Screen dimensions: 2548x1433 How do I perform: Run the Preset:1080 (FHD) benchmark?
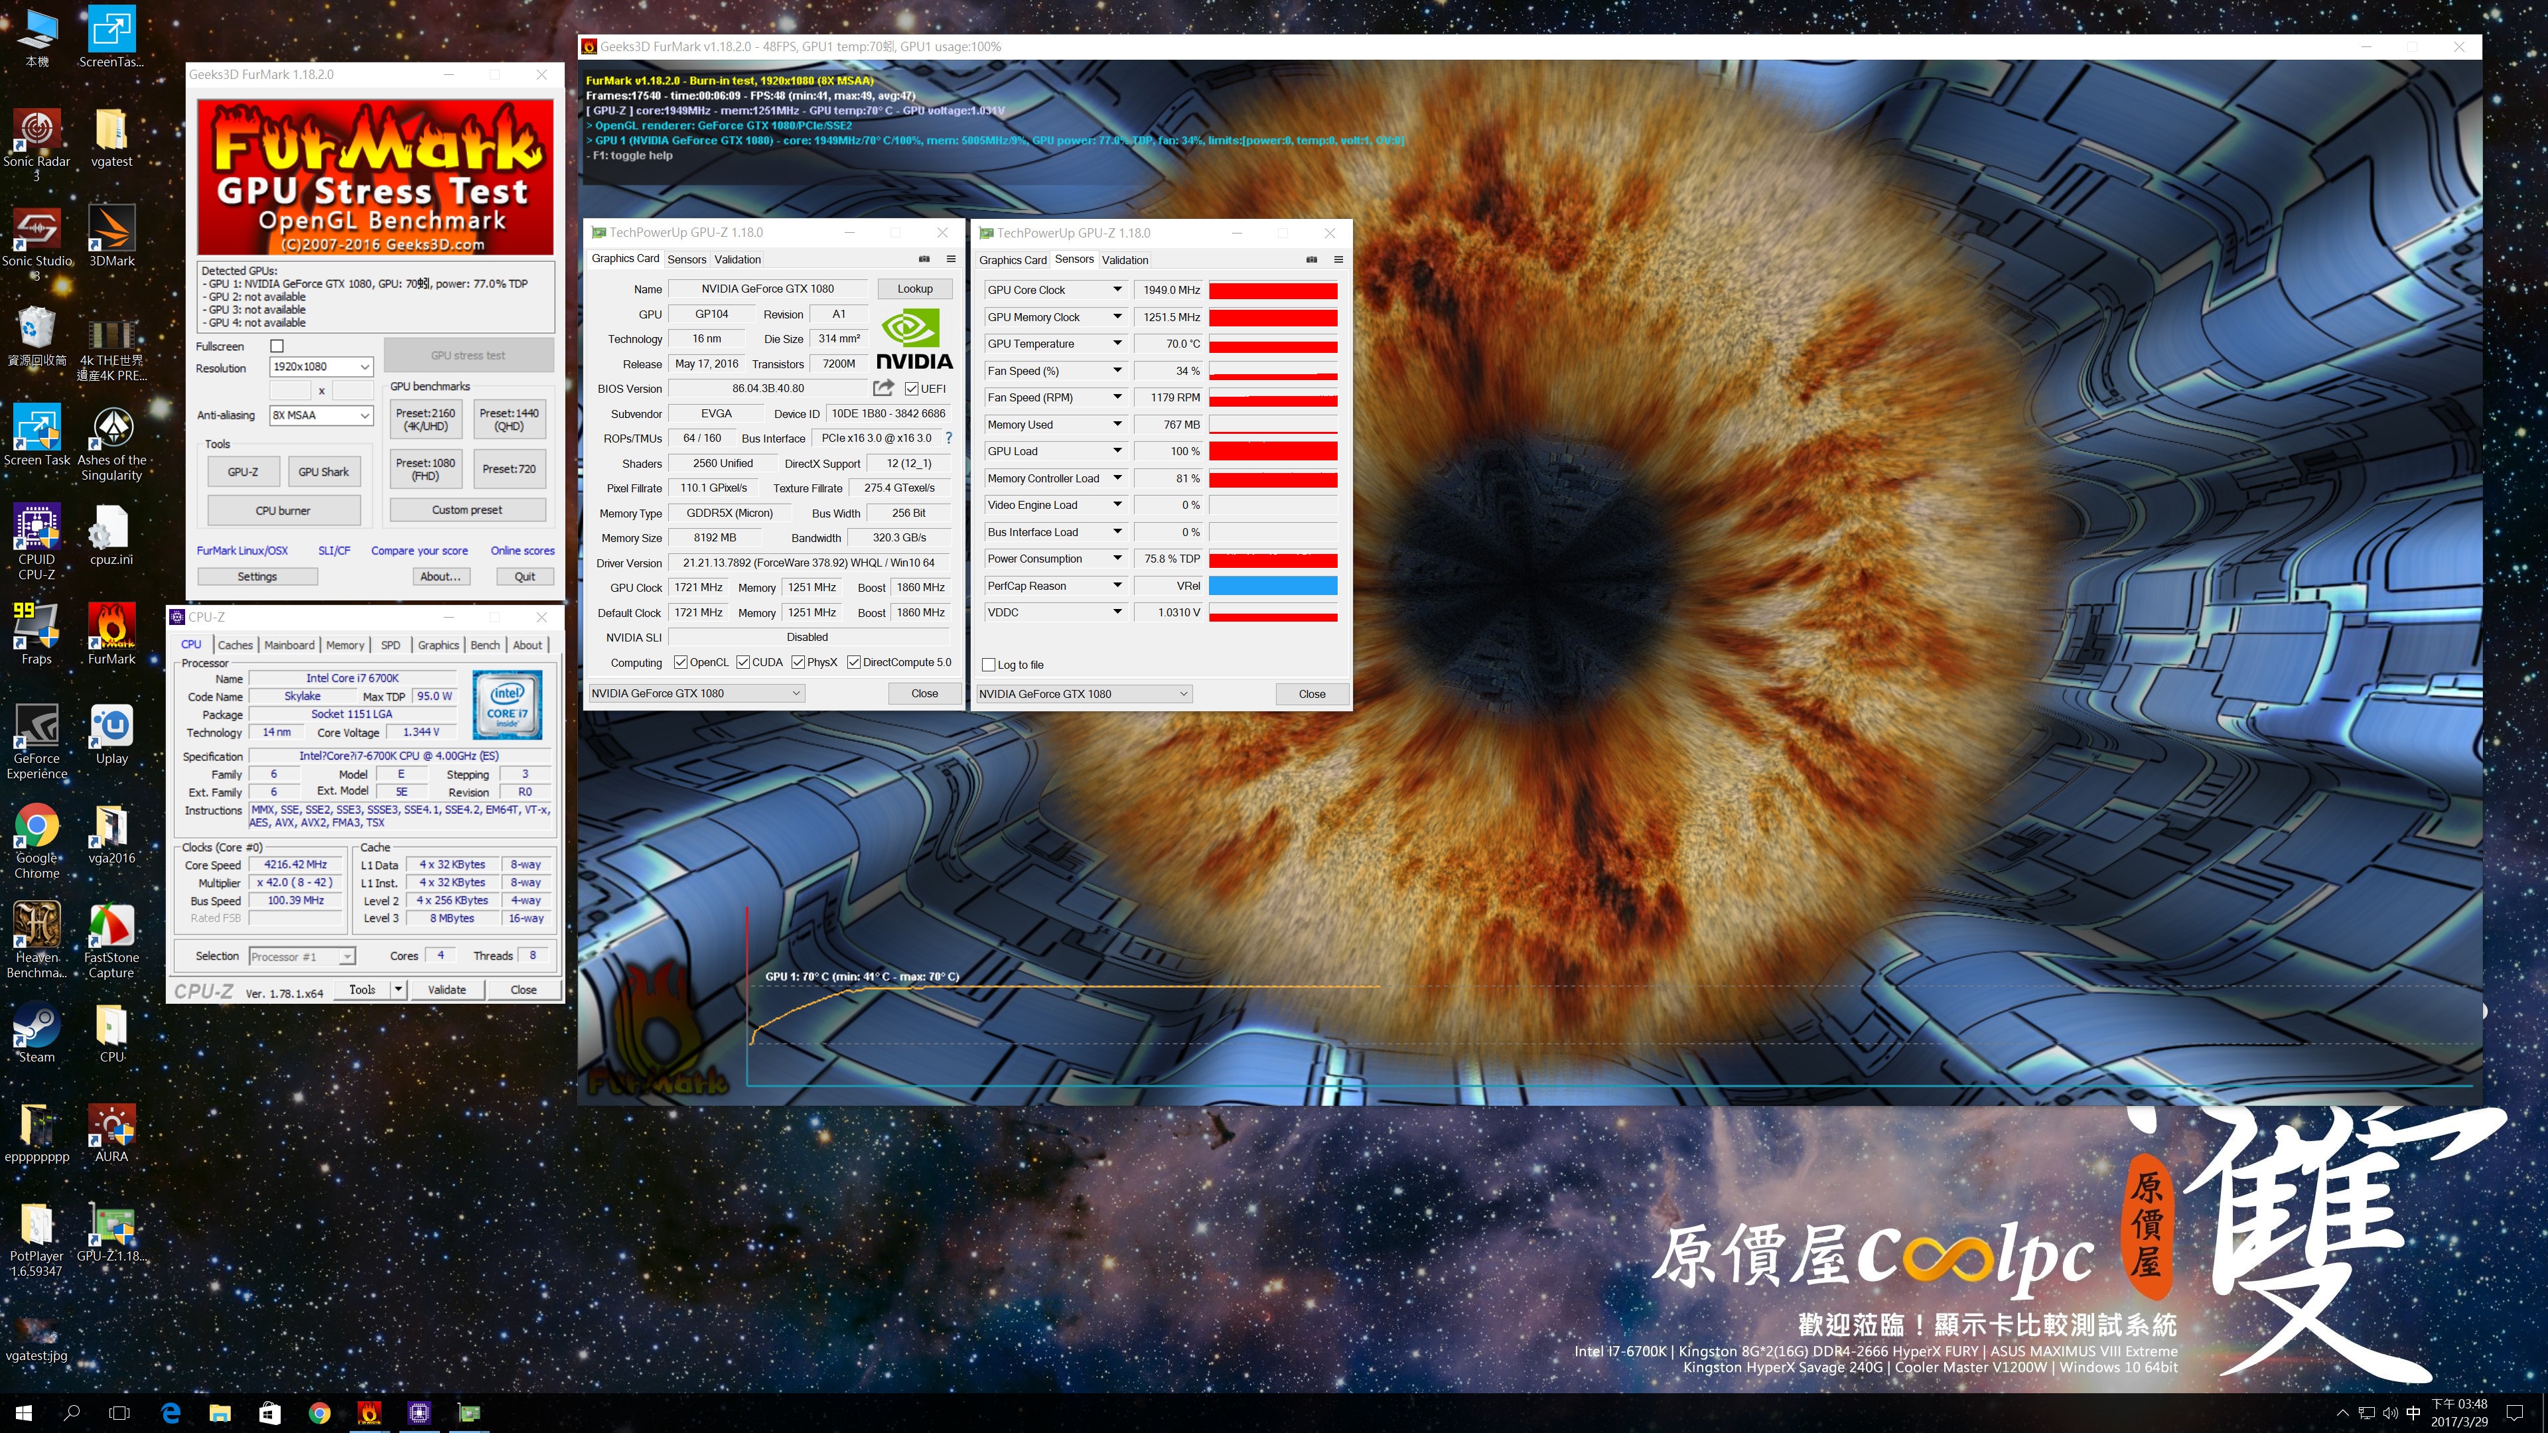[x=425, y=469]
